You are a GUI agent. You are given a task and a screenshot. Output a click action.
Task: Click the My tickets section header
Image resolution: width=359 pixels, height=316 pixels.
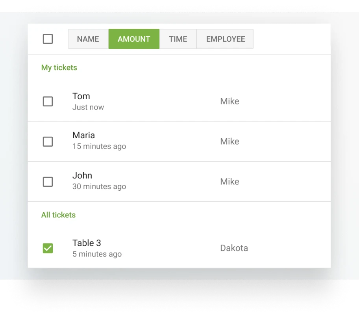[59, 67]
